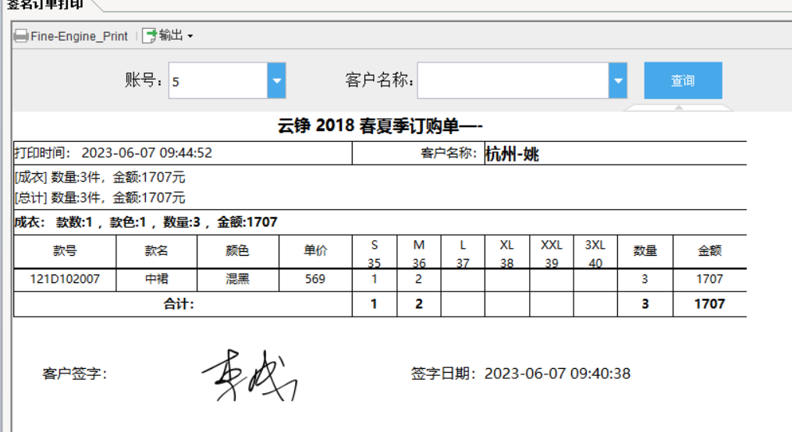Click the Fine-Engine_Print printer icon

21,36
